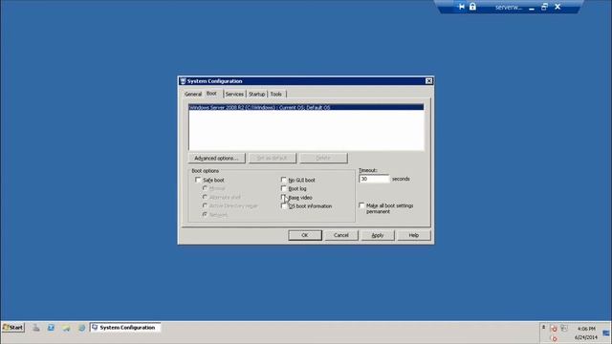Click the lock icon on connection bar

[472, 7]
